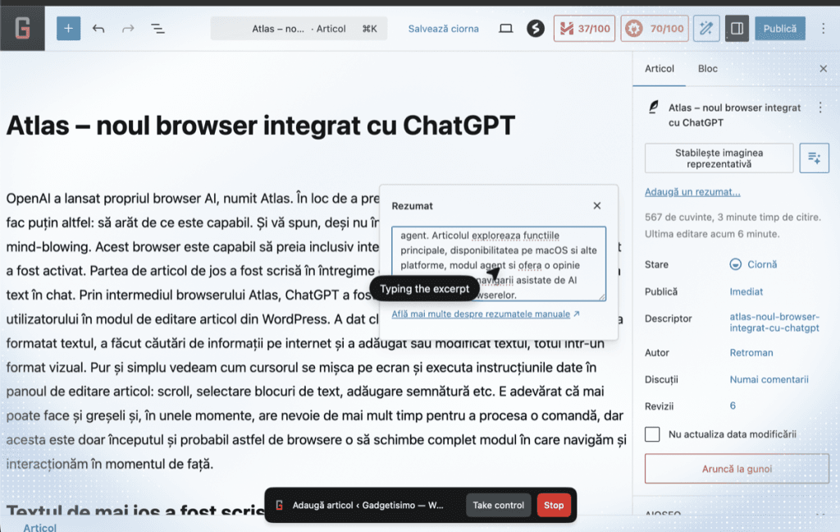The width and height of the screenshot is (840, 532).
Task: Click the laptop preview icon
Action: pyautogui.click(x=506, y=29)
